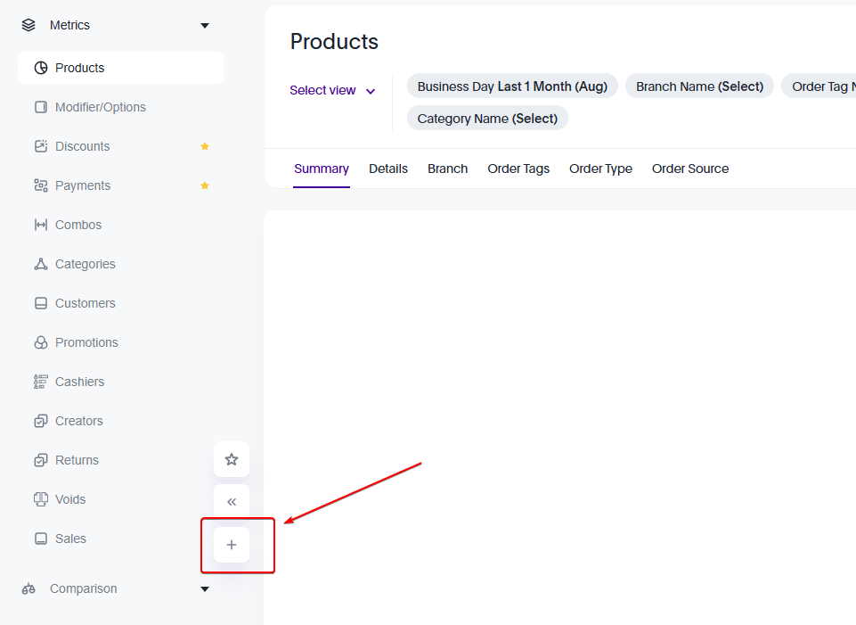Select the Combos metric
The height and width of the screenshot is (625, 856).
click(x=77, y=225)
